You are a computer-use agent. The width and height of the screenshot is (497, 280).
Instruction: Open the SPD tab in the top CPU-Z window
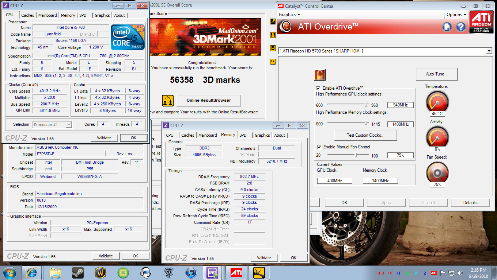(83, 15)
